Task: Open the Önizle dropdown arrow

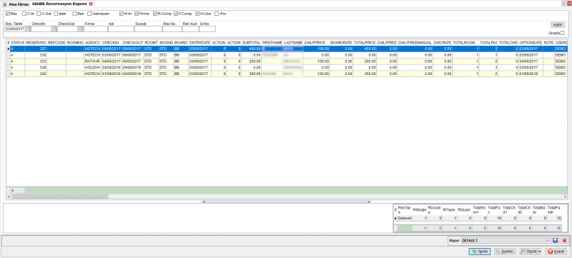Action: pyautogui.click(x=540, y=252)
